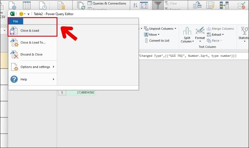Viewport: 249px width, 148px height.
Task: Expand the Unpivot Columns dropdown arrow
Action: click(x=175, y=29)
